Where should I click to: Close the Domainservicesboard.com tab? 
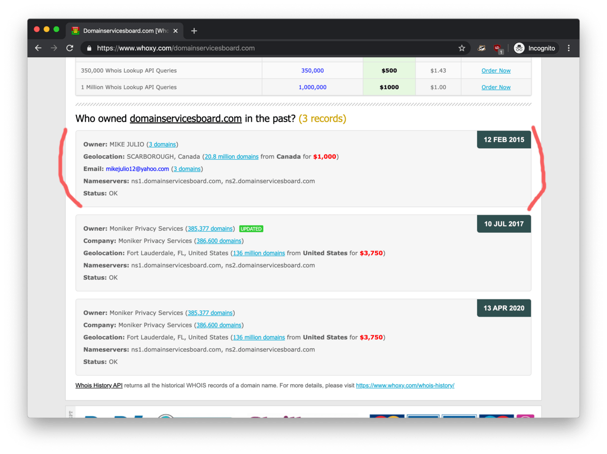tap(175, 31)
